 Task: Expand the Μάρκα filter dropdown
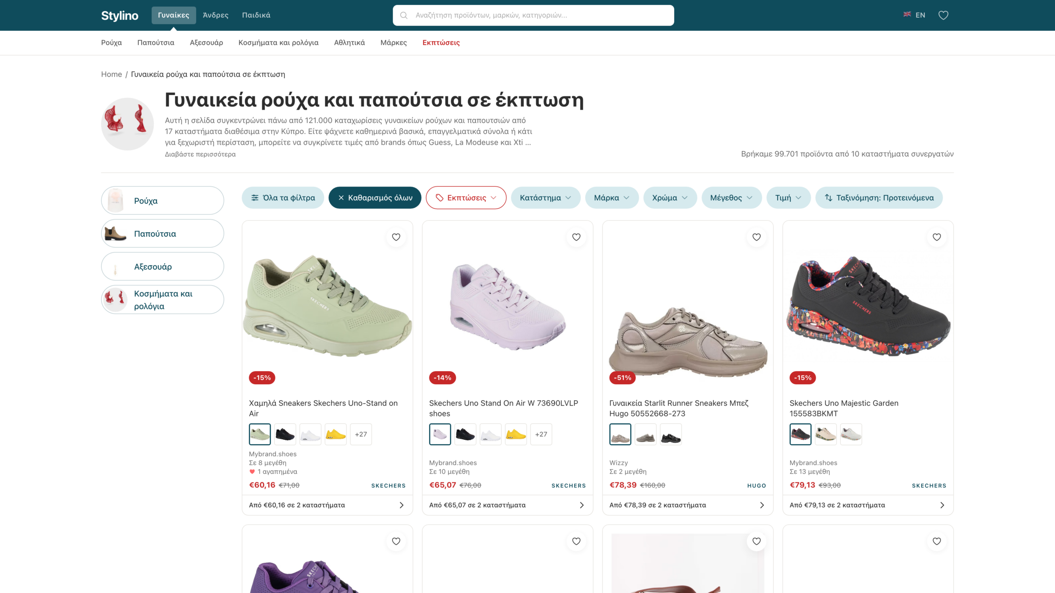[612, 198]
